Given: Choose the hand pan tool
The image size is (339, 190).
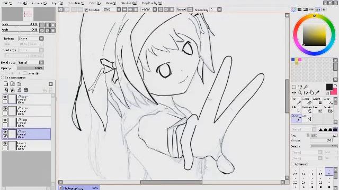Looking at the screenshot, I should (311, 93).
